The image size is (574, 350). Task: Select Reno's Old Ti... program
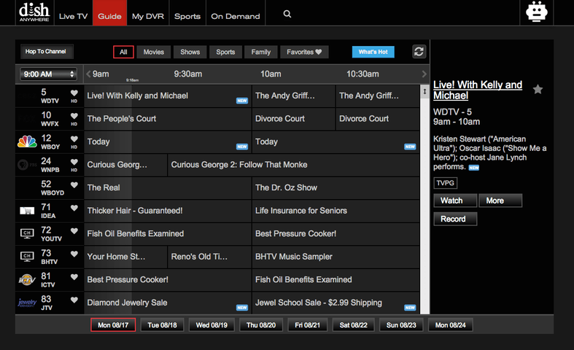click(x=210, y=257)
